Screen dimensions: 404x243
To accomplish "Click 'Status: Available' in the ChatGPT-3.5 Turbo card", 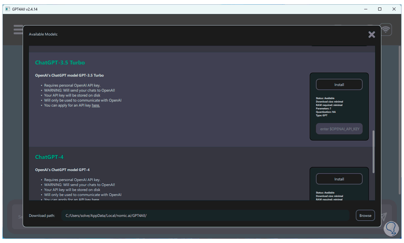I will click(325, 98).
